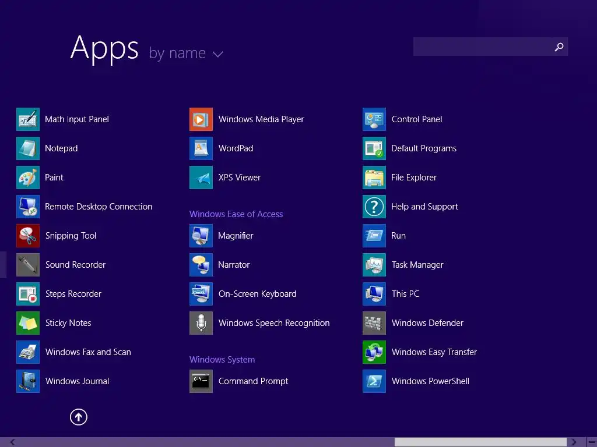Open the Command Prompt icon
This screenshot has height=447, width=597.
point(201,381)
